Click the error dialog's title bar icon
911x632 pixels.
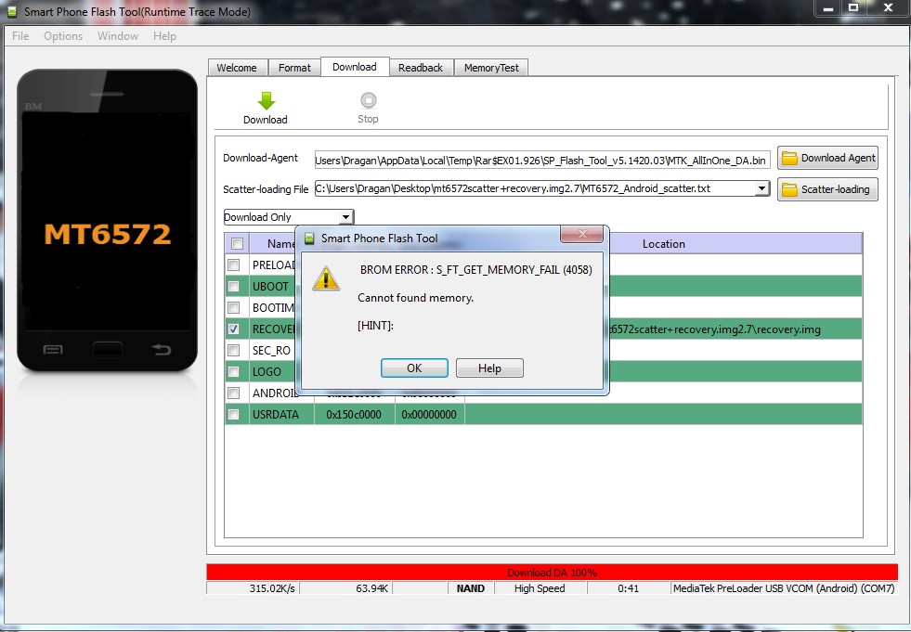(x=309, y=239)
